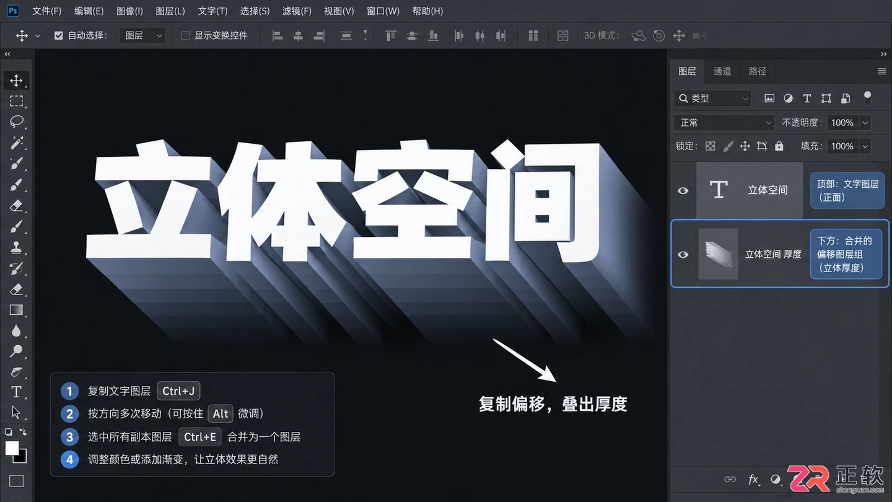Open the Move tool preset dropdown arrow
This screenshot has height=502, width=892.
[x=38, y=37]
